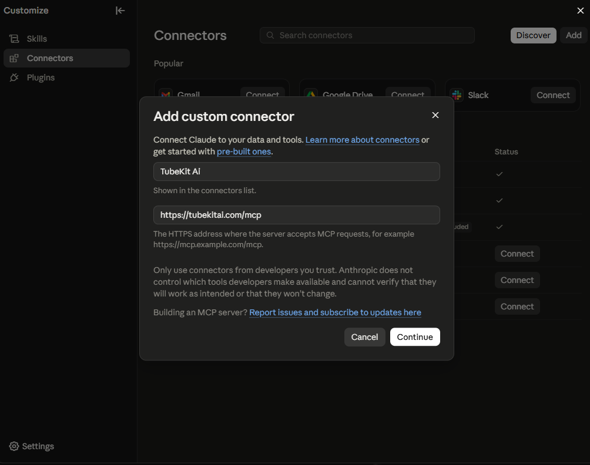
Task: Click the Search connectors field
Action: (x=367, y=35)
